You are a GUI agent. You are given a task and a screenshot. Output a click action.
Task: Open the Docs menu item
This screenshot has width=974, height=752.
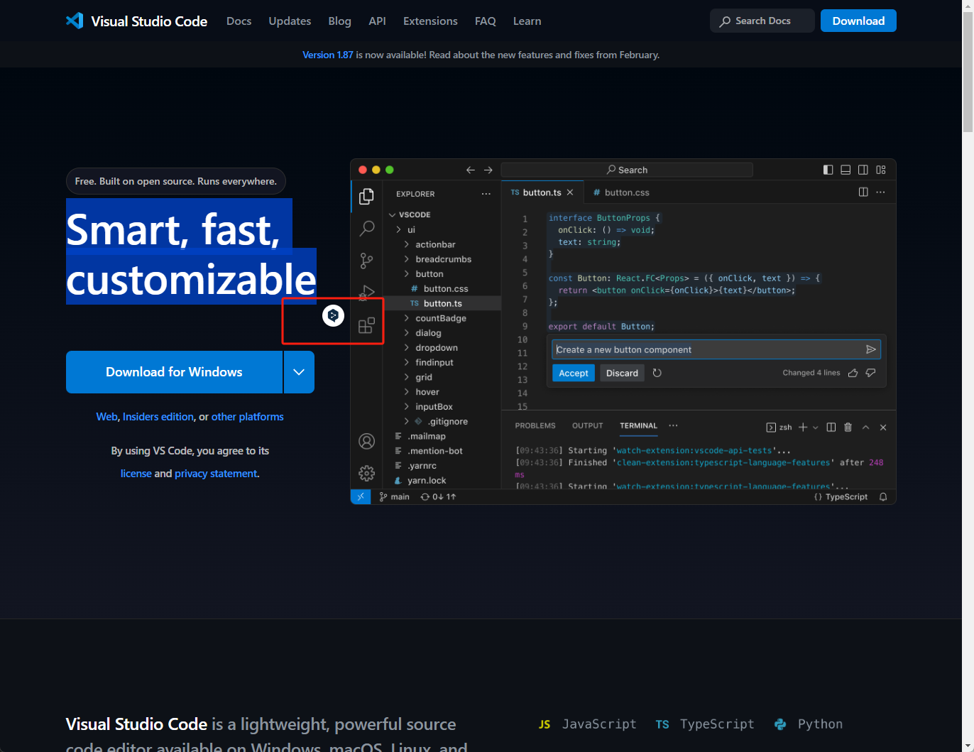pos(239,21)
